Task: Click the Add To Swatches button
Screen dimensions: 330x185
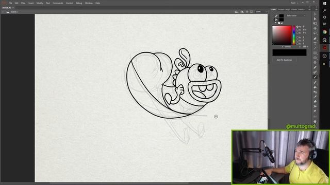Action: pyautogui.click(x=284, y=60)
